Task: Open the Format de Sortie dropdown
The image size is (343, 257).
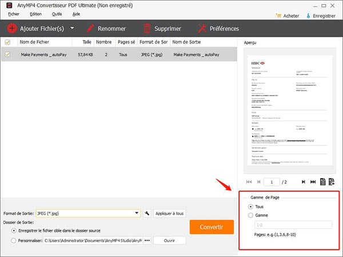Action: pyautogui.click(x=137, y=213)
